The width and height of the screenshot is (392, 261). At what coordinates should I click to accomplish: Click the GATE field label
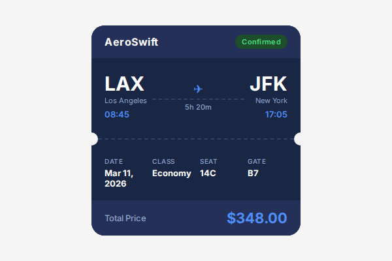pos(257,161)
